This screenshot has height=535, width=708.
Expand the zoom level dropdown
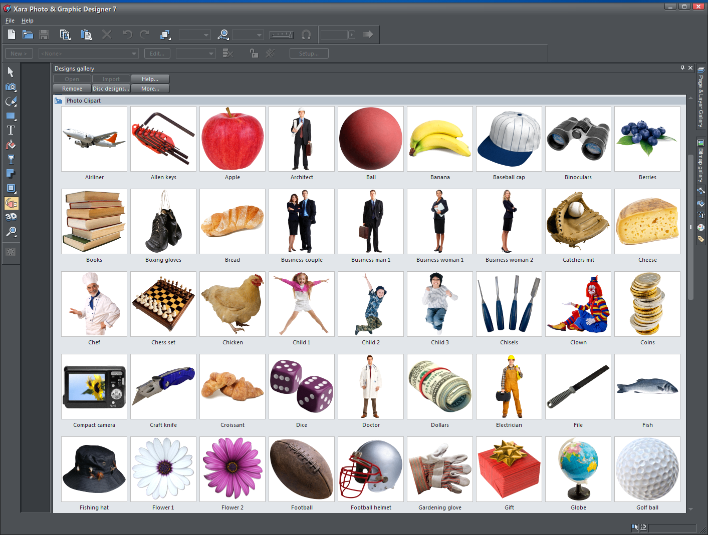[x=259, y=35]
